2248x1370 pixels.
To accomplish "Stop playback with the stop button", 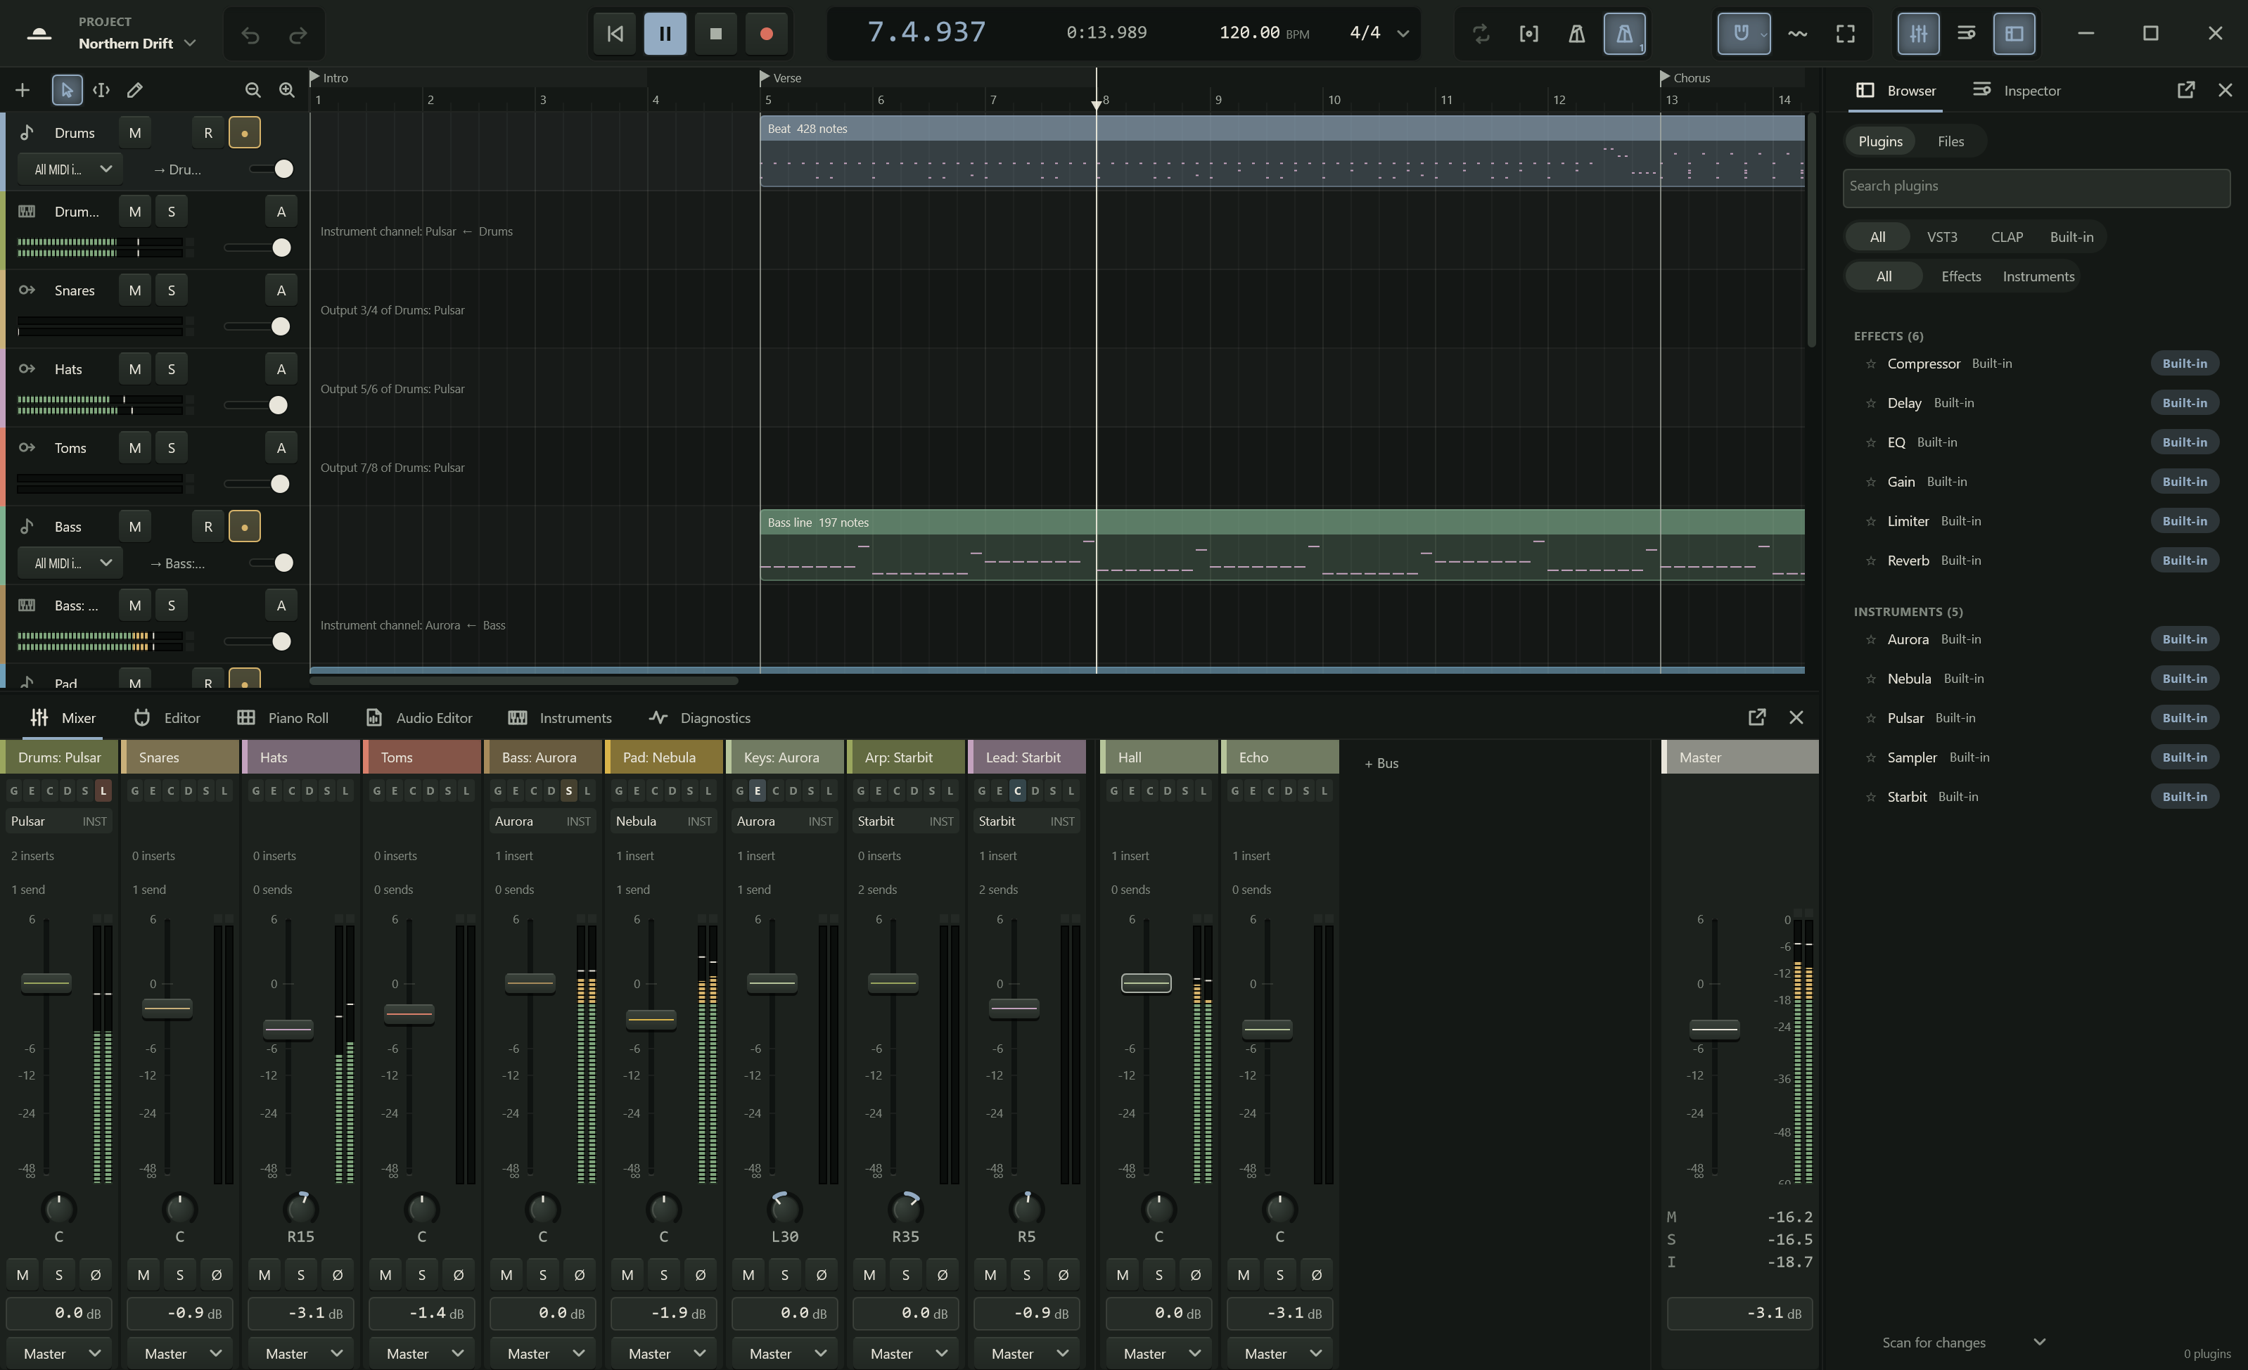I will [716, 34].
